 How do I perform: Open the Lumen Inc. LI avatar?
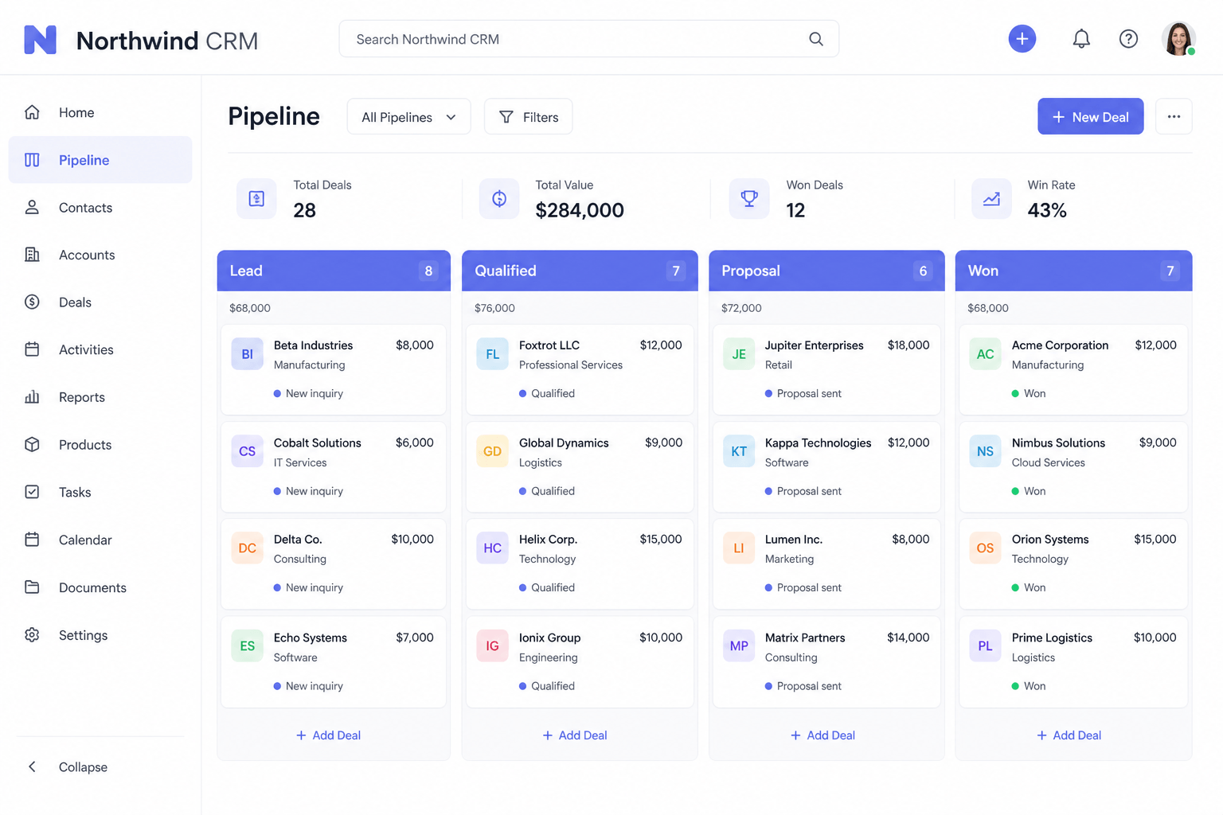(739, 548)
